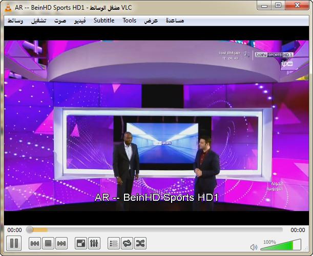This screenshot has width=313, height=256.
Task: Open the وسائط (Media) menu
Action: (18, 20)
